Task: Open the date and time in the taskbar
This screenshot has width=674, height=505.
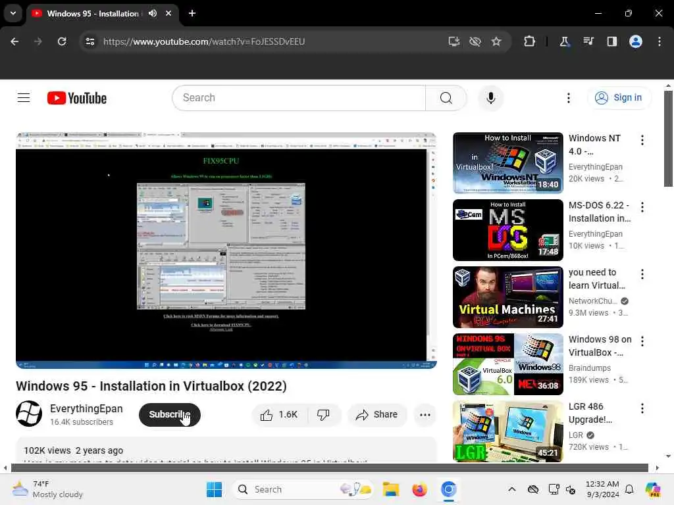Action: point(603,489)
